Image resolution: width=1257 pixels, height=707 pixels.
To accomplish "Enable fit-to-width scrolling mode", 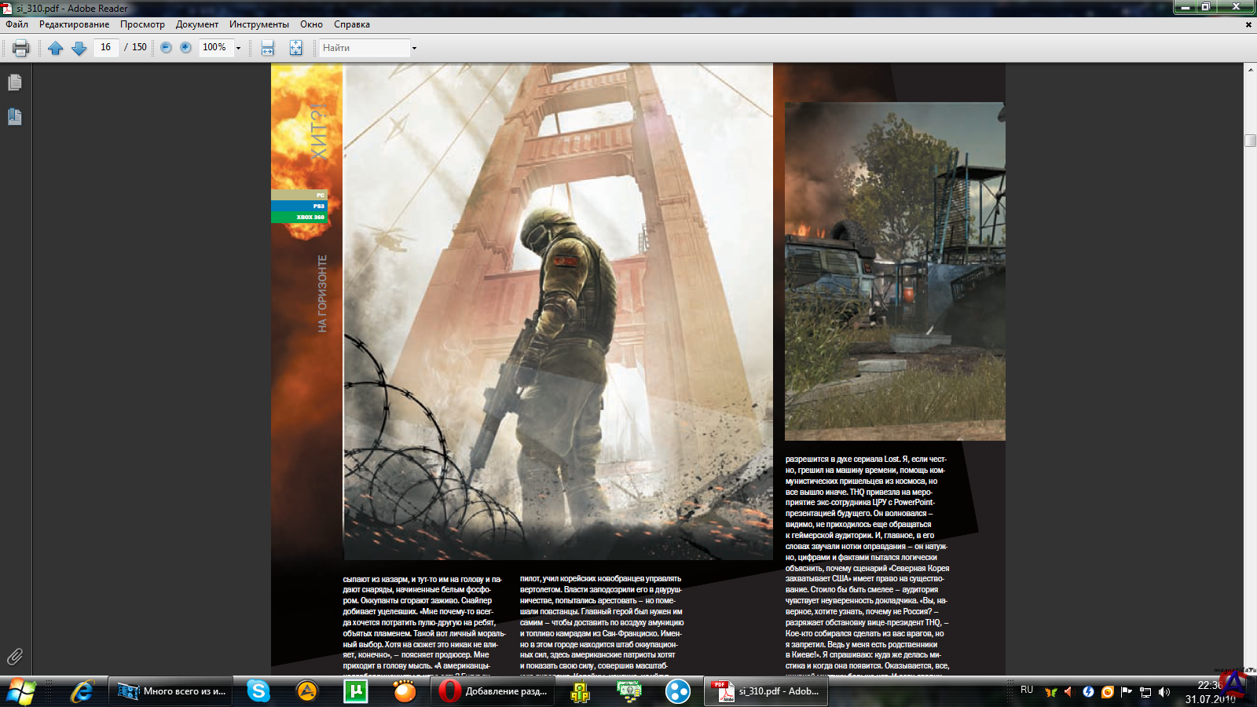I will tap(268, 48).
